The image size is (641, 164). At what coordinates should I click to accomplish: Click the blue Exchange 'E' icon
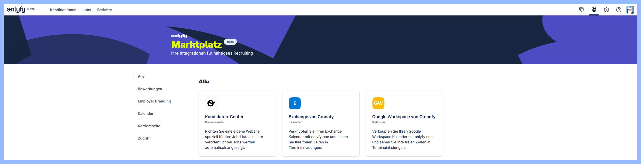coord(295,103)
